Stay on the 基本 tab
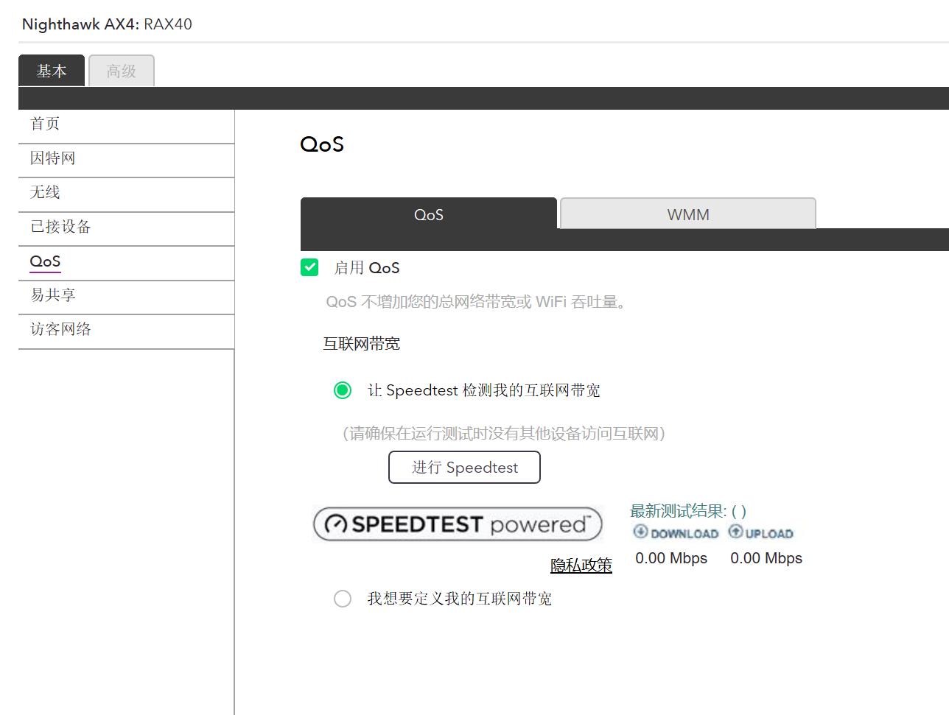This screenshot has width=949, height=715. (51, 70)
